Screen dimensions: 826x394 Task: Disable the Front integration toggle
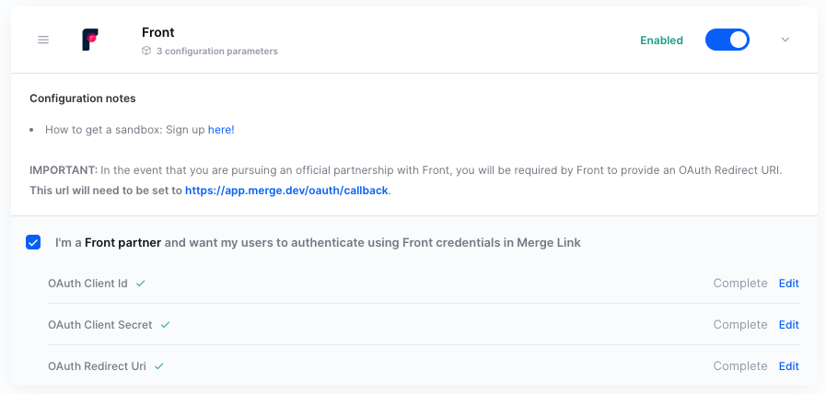click(x=727, y=40)
